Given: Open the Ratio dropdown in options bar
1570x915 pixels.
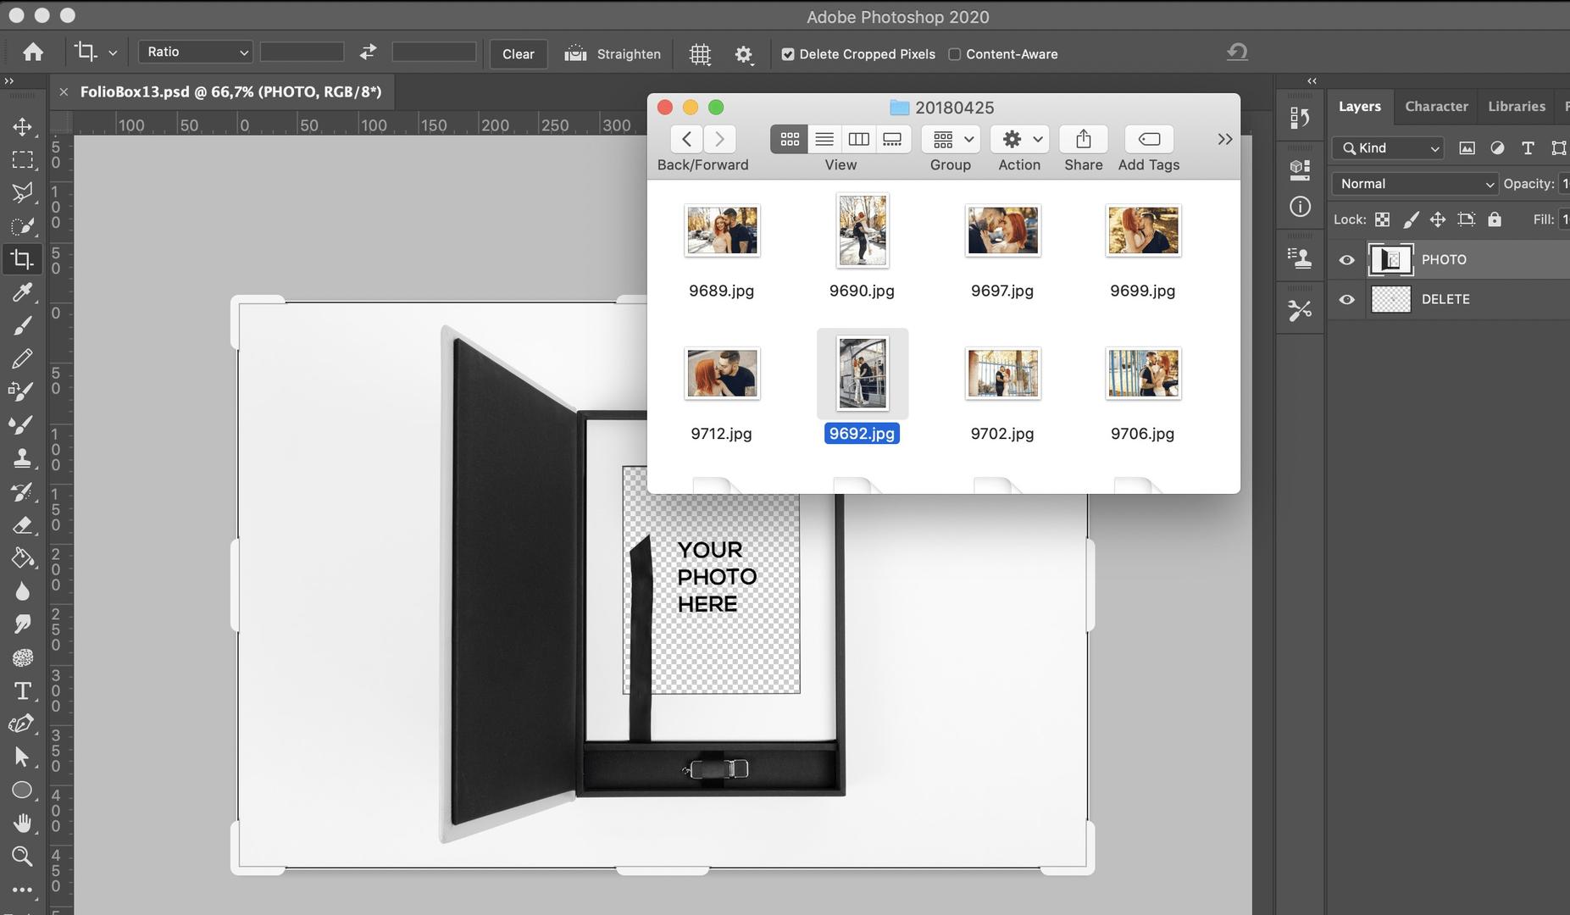Looking at the screenshot, I should 194,52.
